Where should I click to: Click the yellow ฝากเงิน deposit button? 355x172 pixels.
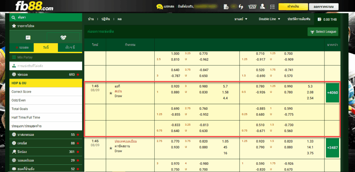tap(293, 7)
